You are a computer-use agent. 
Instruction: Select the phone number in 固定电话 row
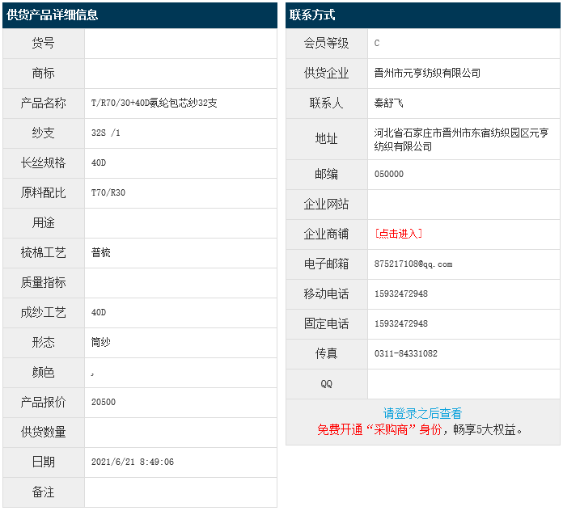click(x=401, y=323)
